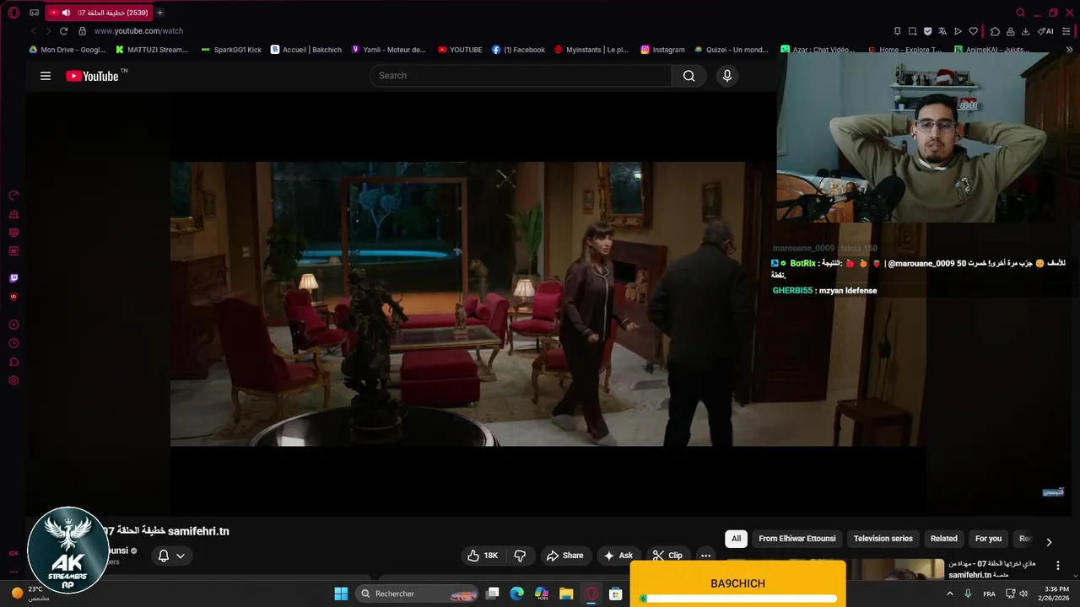Dislike the video with thumbs-down
This screenshot has width=1080, height=607.
coord(520,556)
